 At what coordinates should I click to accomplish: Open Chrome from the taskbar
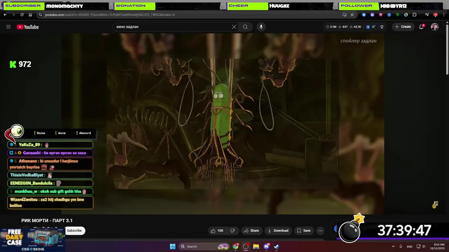pyautogui.click(x=236, y=246)
